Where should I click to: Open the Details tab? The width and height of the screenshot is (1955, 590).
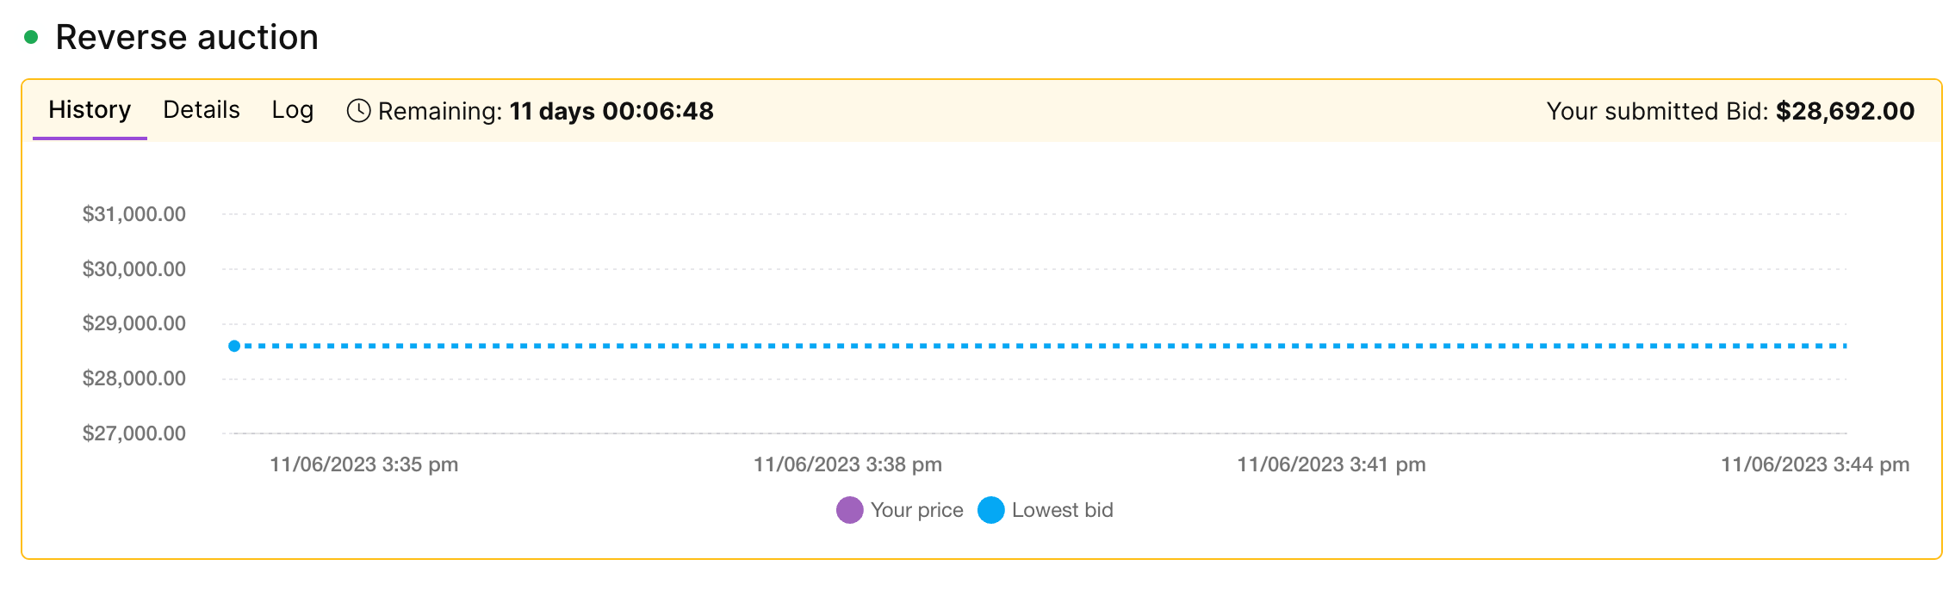(x=202, y=110)
